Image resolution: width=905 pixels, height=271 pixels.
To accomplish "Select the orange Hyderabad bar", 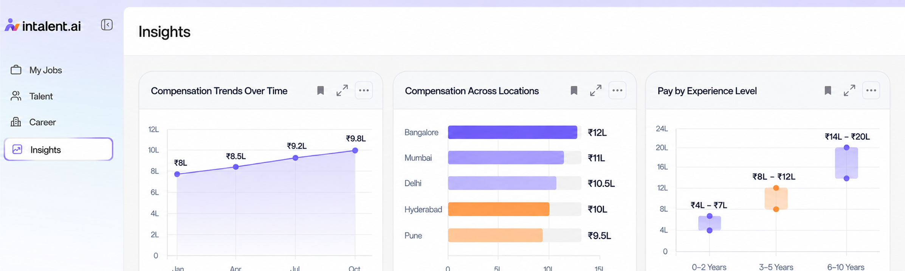I will (x=499, y=209).
